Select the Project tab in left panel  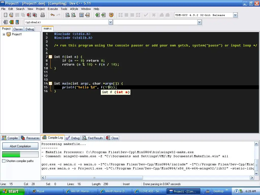(6, 29)
